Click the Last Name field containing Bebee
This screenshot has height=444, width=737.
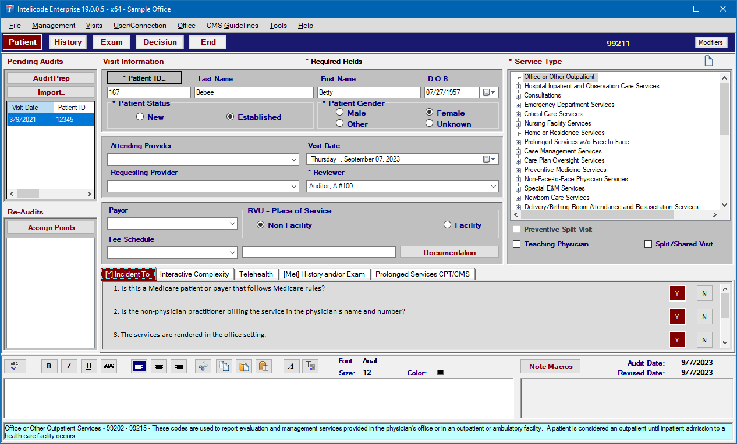click(254, 92)
